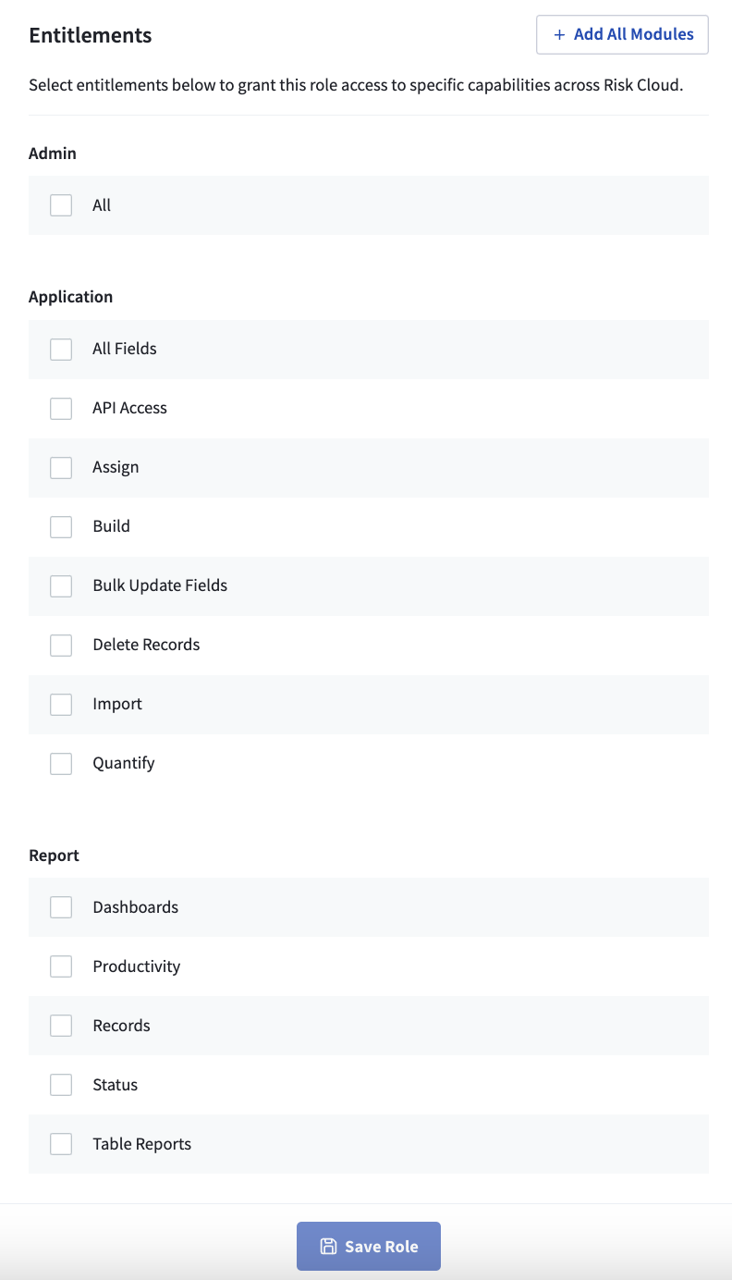Image resolution: width=732 pixels, height=1280 pixels.
Task: Click the Save Role button
Action: click(x=369, y=1246)
